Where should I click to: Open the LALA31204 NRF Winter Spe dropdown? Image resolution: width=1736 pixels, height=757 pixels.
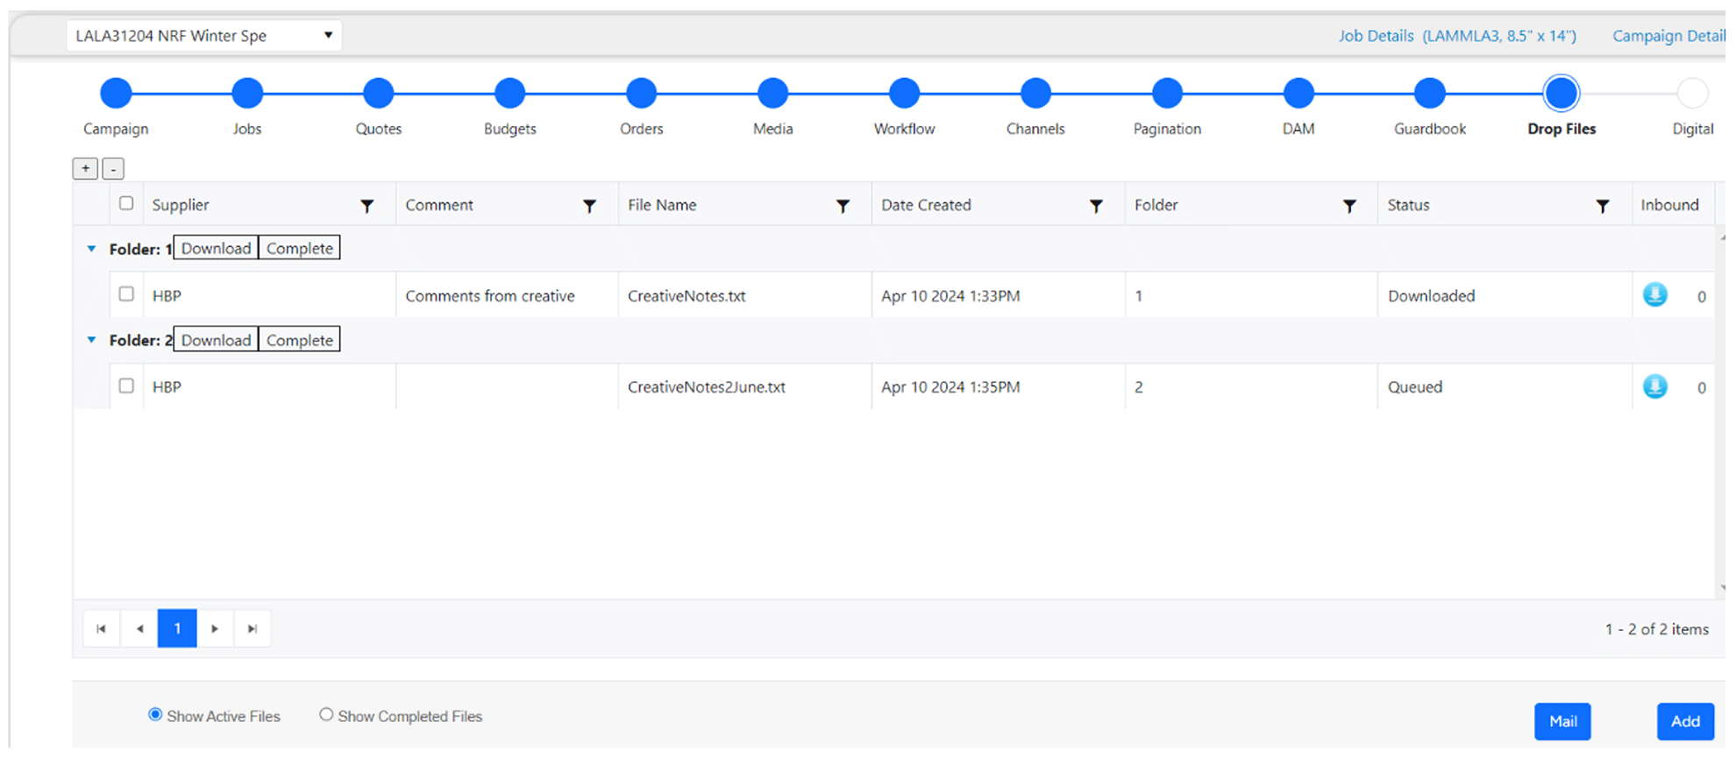click(x=204, y=36)
